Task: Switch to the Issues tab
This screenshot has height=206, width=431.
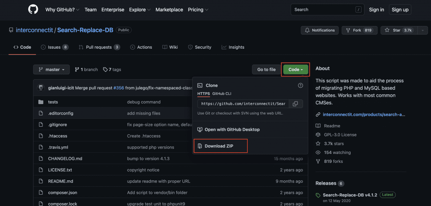Action: [55, 47]
